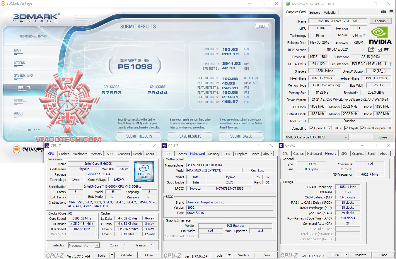
Task: Click Tools button in CPU-Z CPU window
Action: tap(101, 255)
